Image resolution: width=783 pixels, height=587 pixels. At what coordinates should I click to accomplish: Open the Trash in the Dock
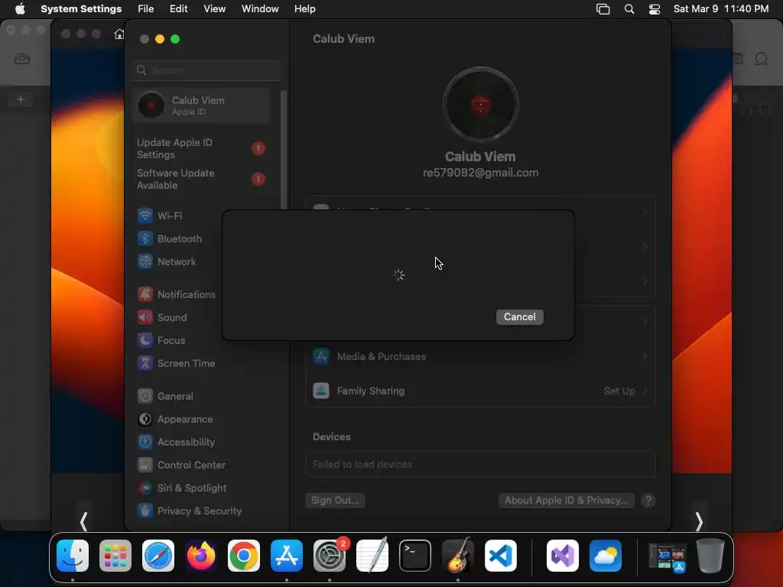click(x=710, y=556)
